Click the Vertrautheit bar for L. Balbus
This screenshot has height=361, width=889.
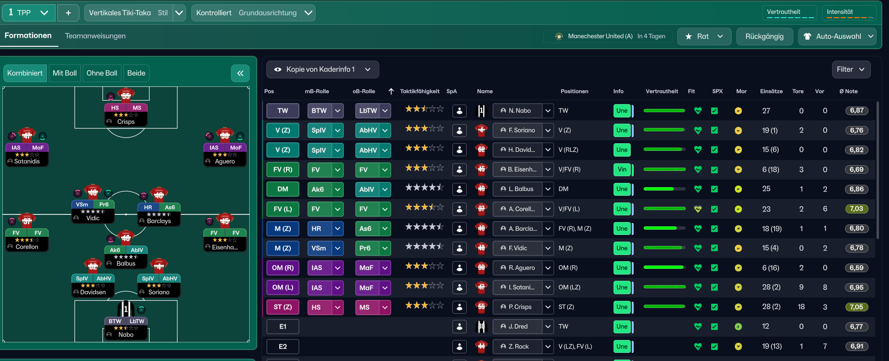click(664, 189)
